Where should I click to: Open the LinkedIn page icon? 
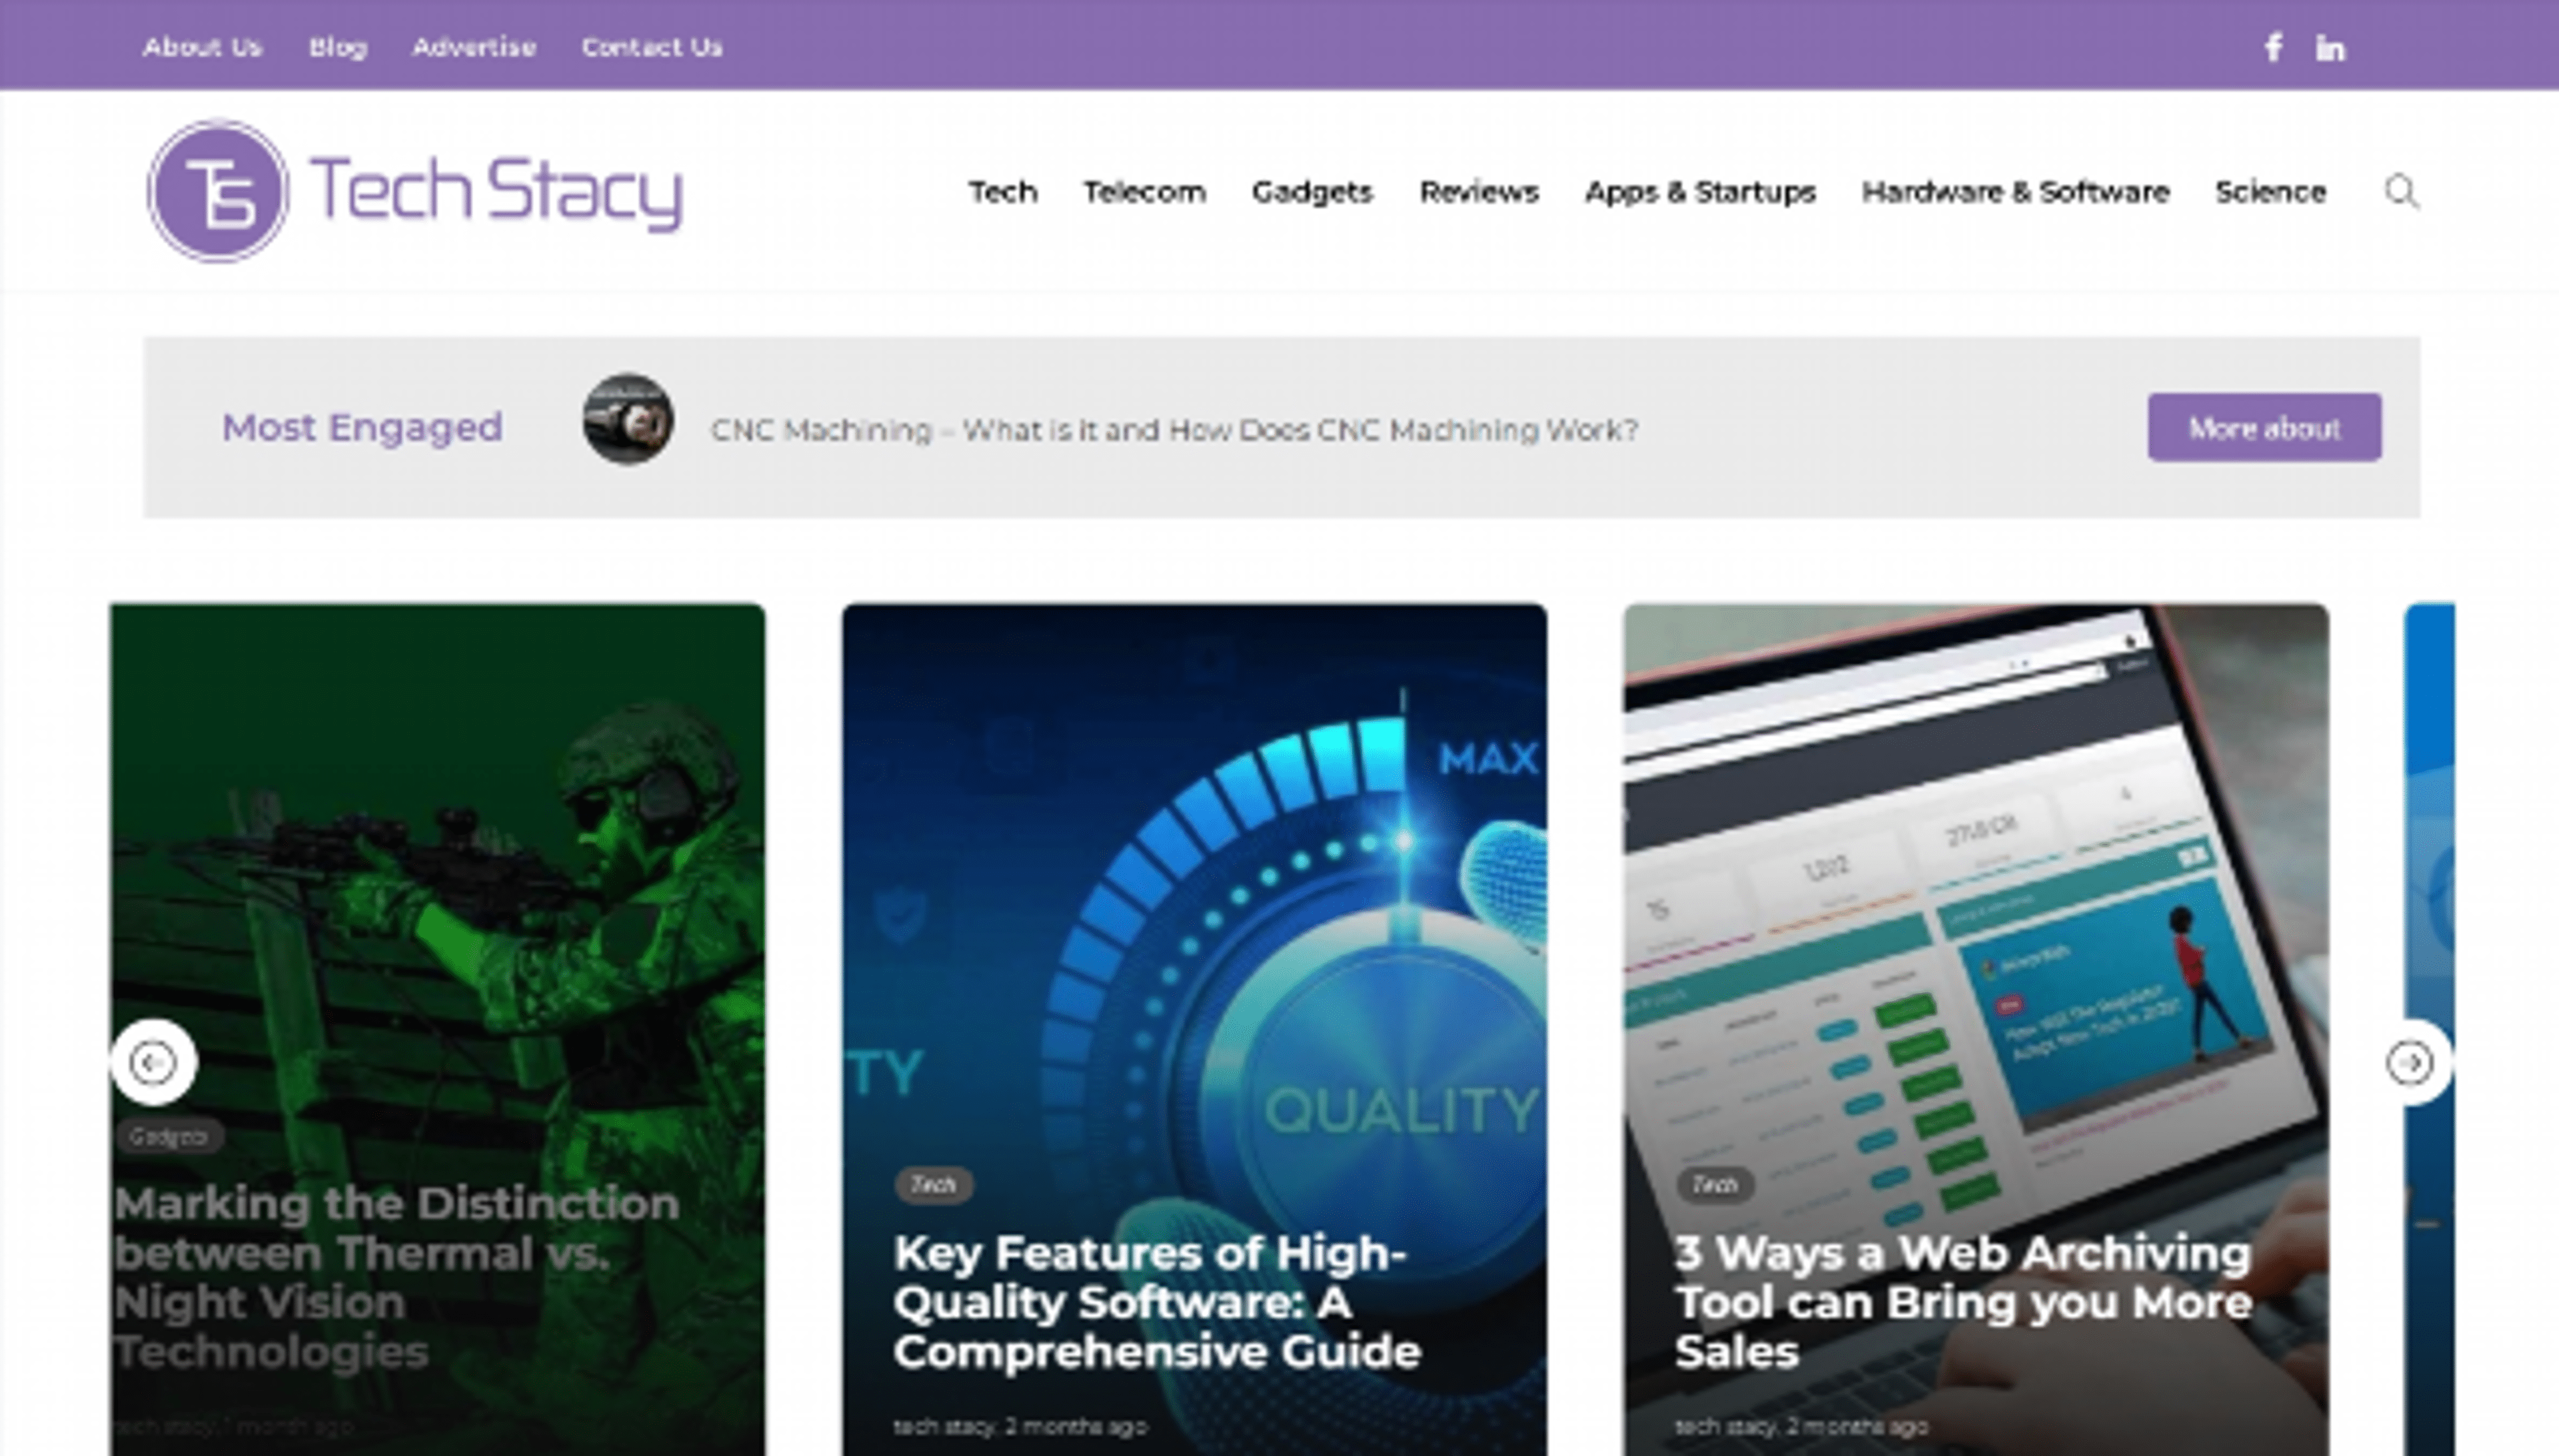(x=2331, y=46)
